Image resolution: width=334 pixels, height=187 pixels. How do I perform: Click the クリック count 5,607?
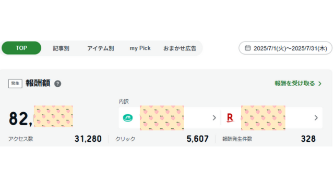tap(197, 139)
